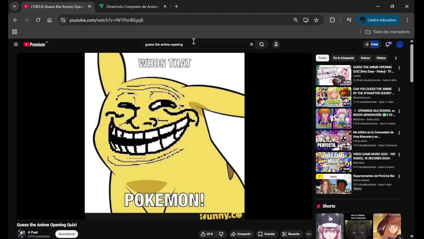Open the Compartir share dialog
Image resolution: width=424 pixels, height=239 pixels.
[x=241, y=234]
